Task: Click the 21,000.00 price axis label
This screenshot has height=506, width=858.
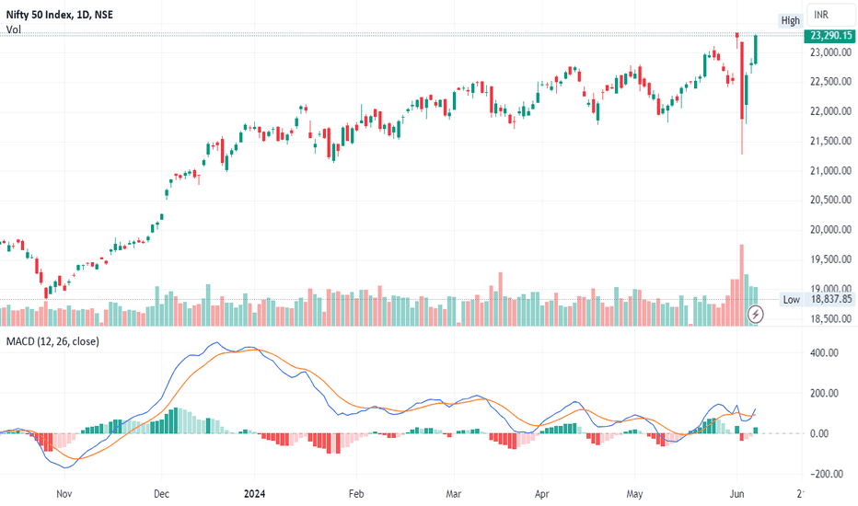Action: point(830,171)
